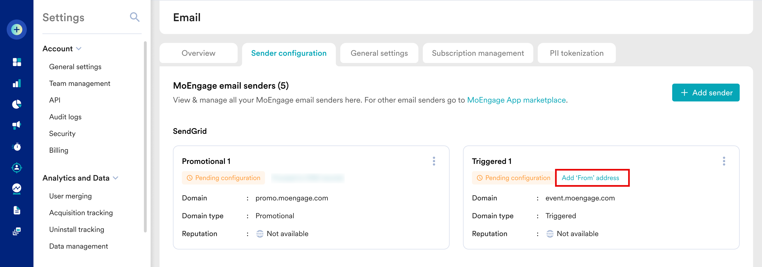762x267 pixels.
Task: Open Triggered 1 three-dot options menu
Action: click(x=724, y=161)
